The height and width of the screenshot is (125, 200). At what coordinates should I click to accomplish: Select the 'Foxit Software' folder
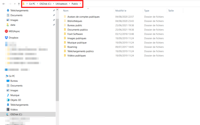(75, 34)
